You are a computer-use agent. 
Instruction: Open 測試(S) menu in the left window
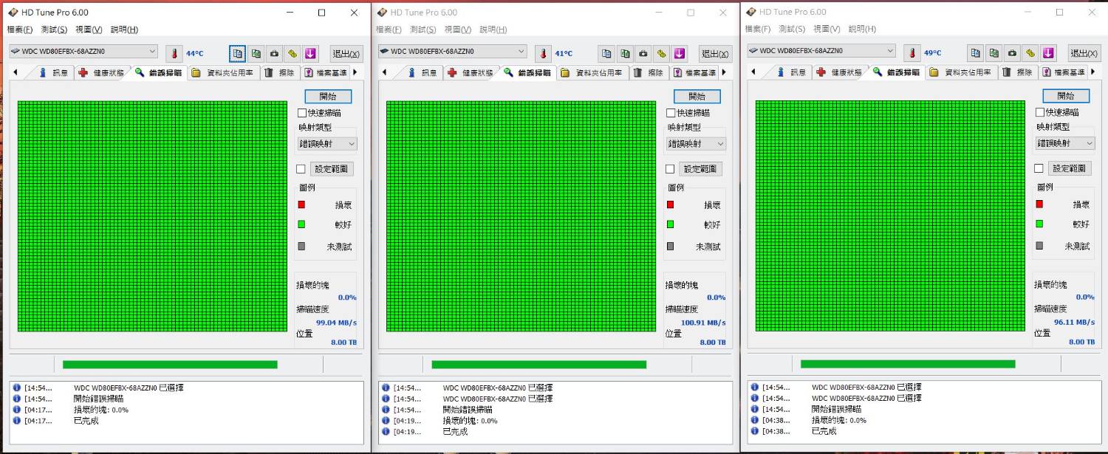(x=54, y=30)
